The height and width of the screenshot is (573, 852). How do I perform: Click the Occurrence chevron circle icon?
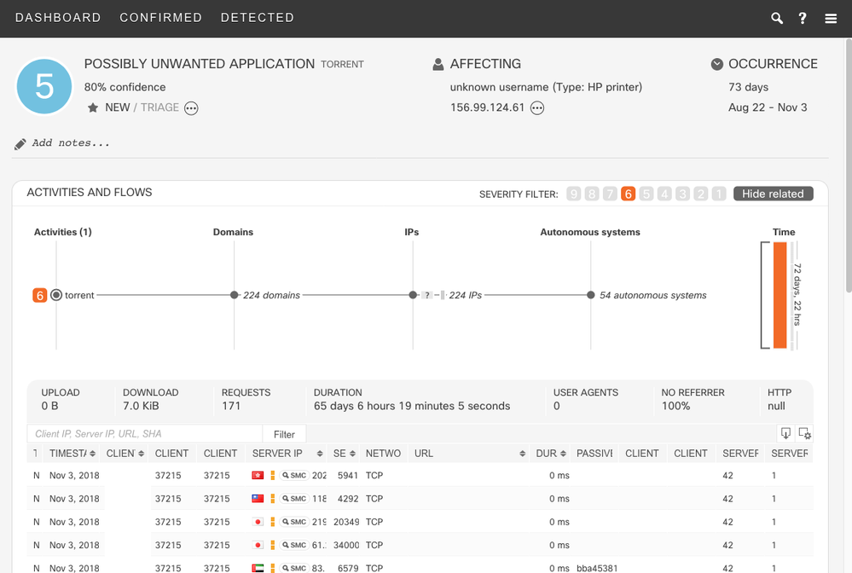coord(717,64)
